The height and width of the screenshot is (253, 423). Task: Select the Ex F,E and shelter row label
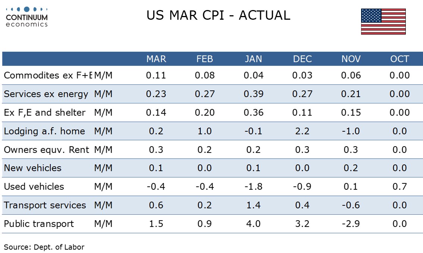click(x=44, y=113)
